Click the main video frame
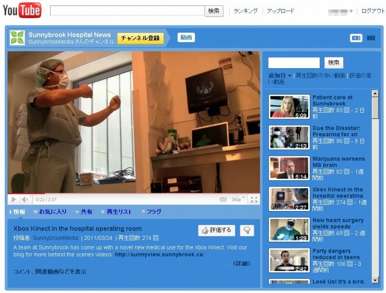This screenshot has height=293, width=386. [x=134, y=122]
